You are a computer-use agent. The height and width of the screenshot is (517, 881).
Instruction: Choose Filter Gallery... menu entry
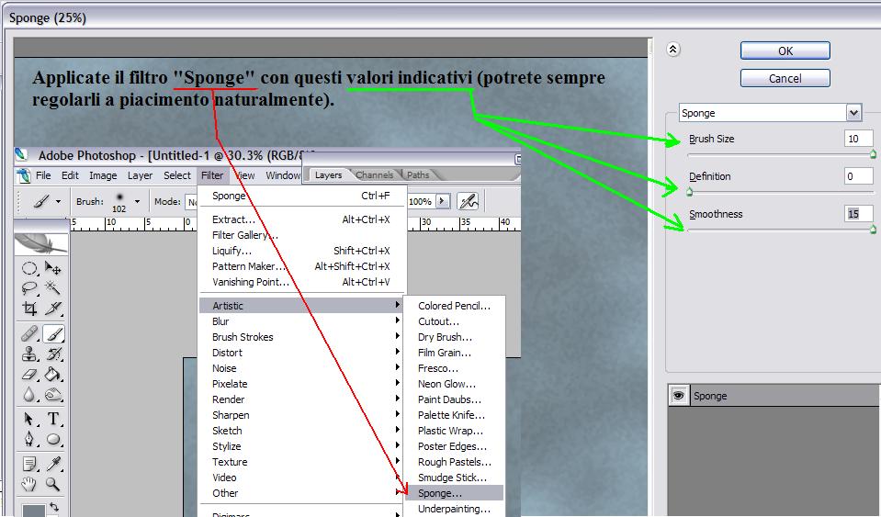click(x=300, y=235)
